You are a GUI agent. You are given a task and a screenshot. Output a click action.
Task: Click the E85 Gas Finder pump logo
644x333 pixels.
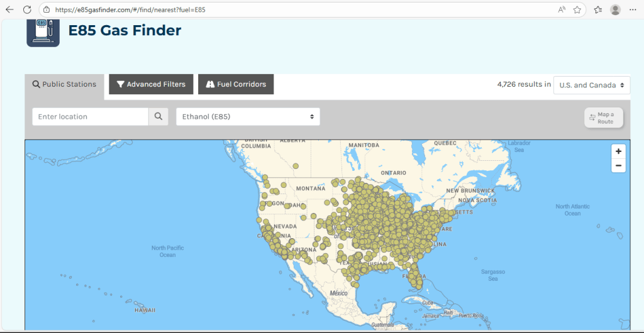pos(43,31)
